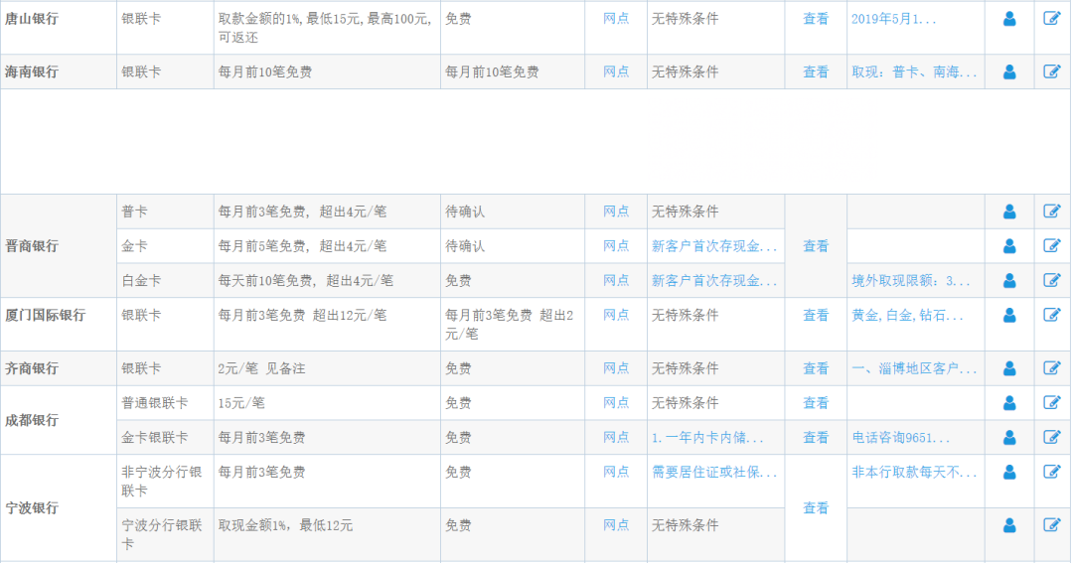The image size is (1073, 563).
Task: Open 查看 link for 成都银行 金卡银联卡
Action: coord(815,437)
